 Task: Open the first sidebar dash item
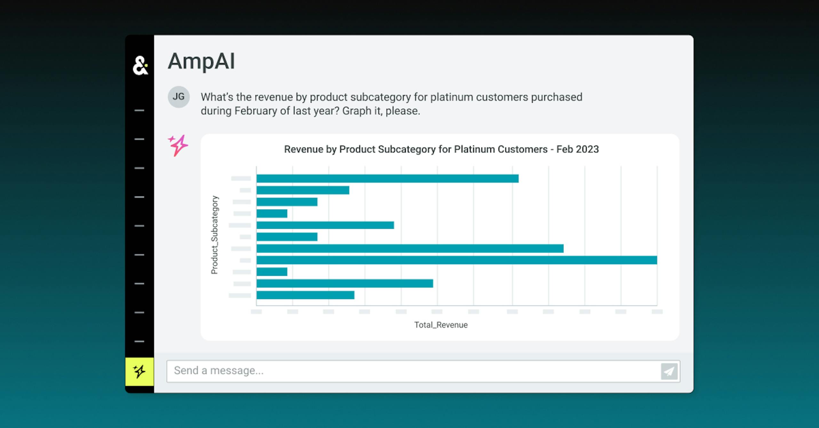pos(139,111)
